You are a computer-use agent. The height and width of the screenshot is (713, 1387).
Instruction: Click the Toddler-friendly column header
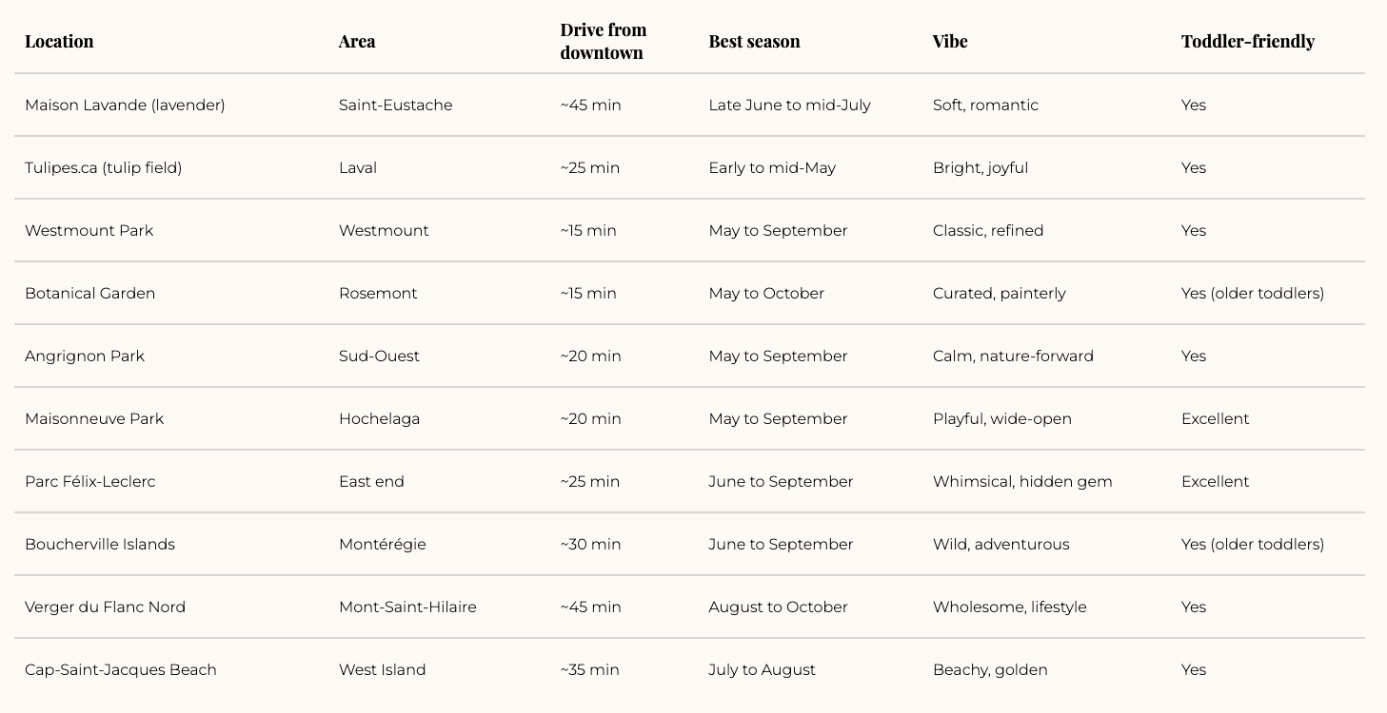click(x=1248, y=41)
